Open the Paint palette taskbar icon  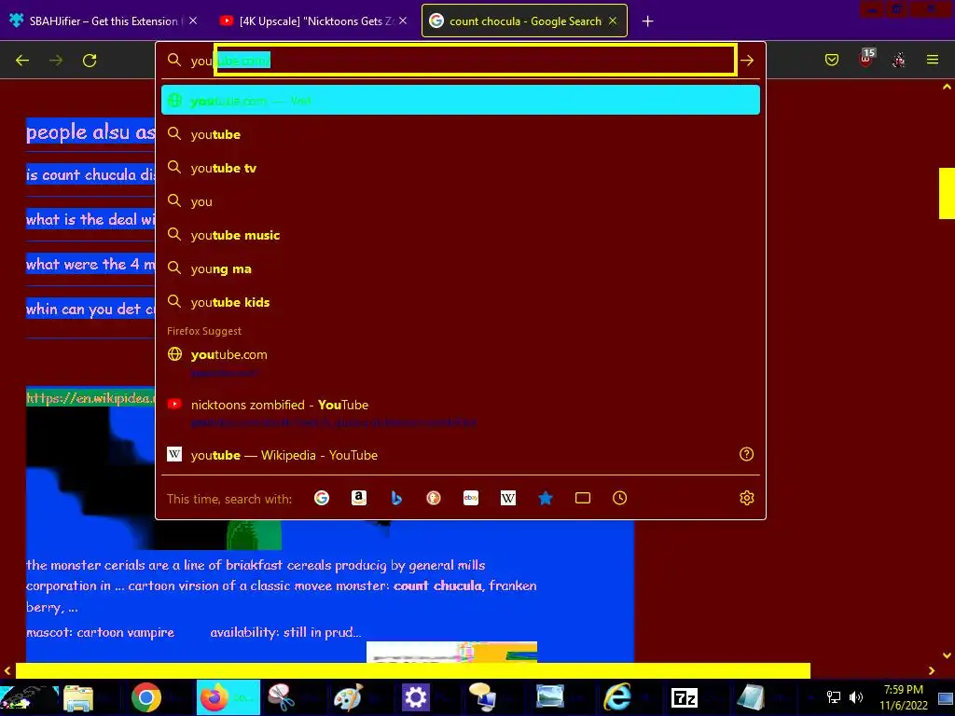point(348,697)
